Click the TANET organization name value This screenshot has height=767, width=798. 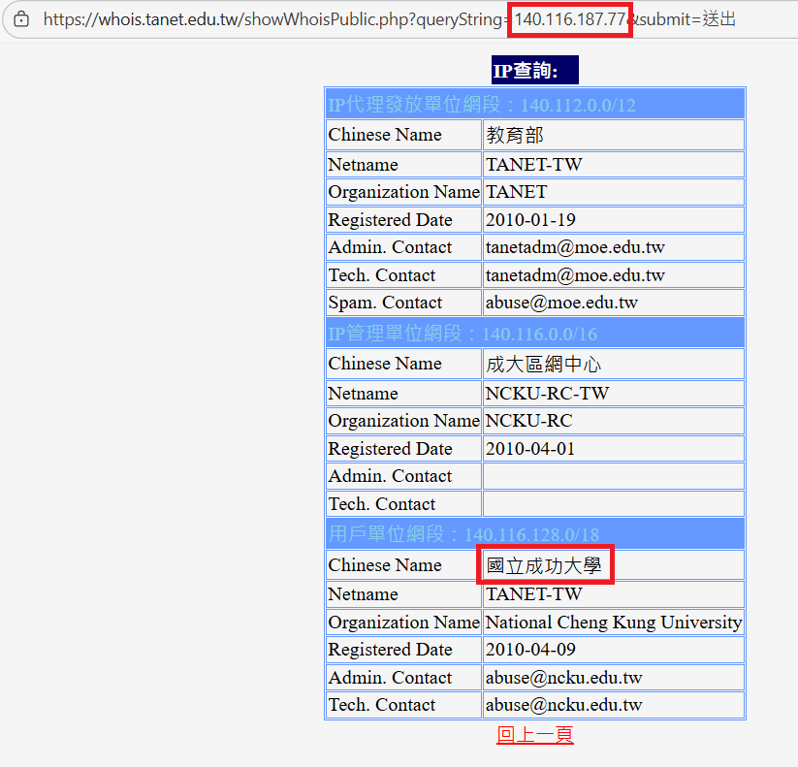(x=613, y=192)
